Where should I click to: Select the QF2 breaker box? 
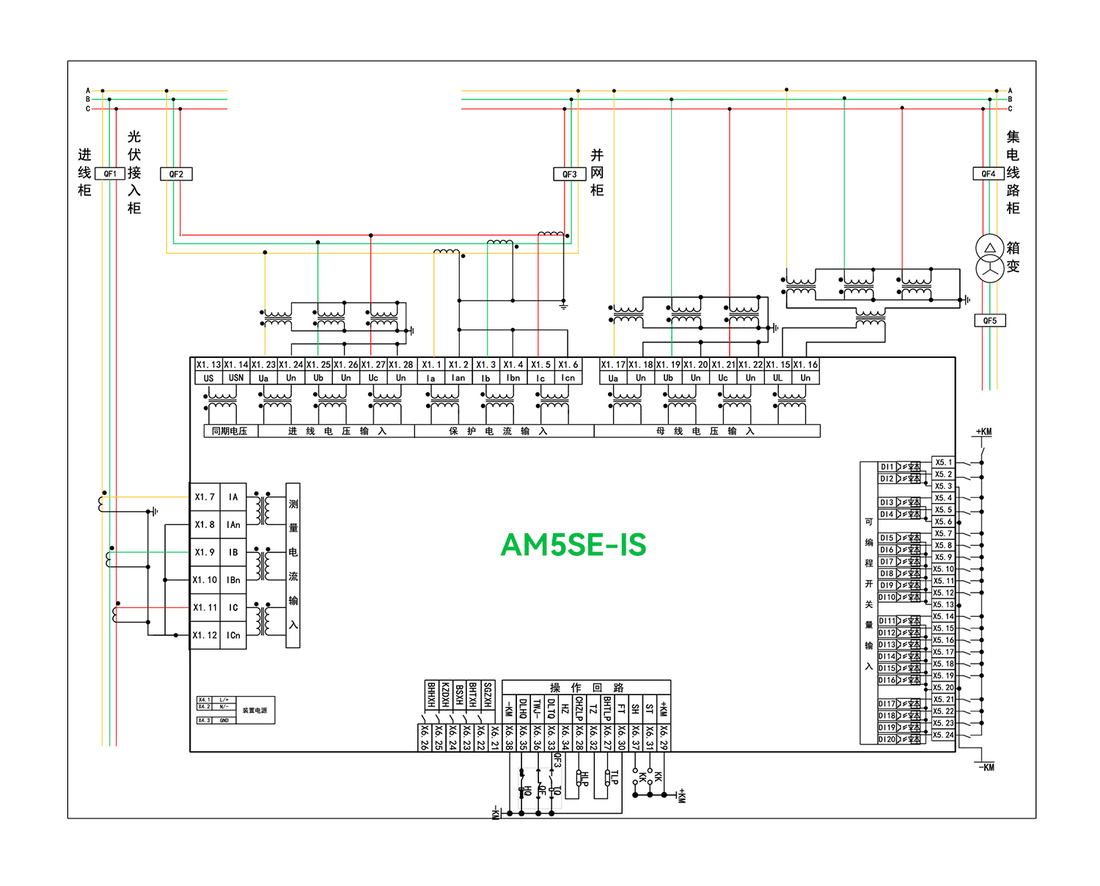pos(176,174)
